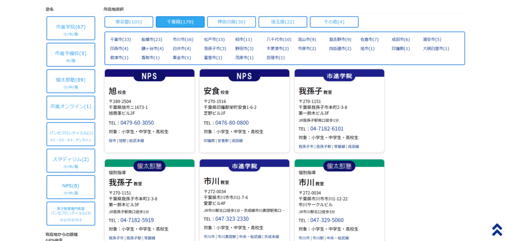Choose city 習志野市(9)

pos(340,40)
